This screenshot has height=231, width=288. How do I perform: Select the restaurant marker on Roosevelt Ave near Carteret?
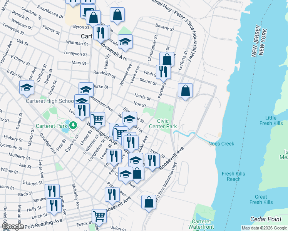(x=100, y=34)
